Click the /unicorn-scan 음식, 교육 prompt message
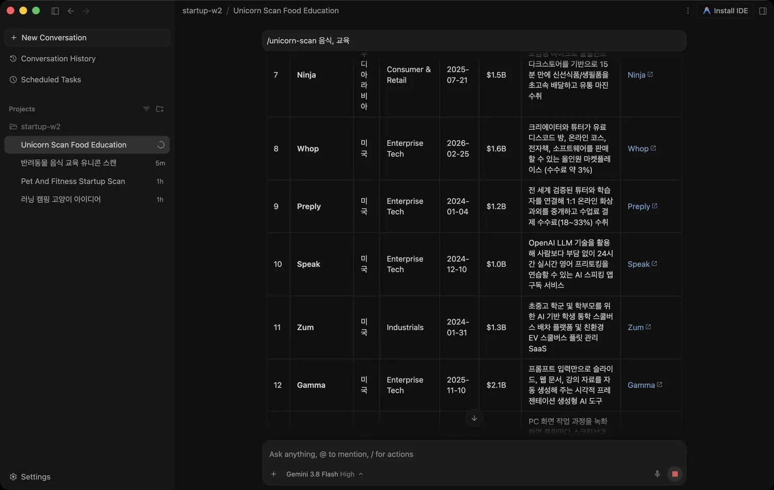Viewport: 774px width, 490px height. tap(474, 41)
